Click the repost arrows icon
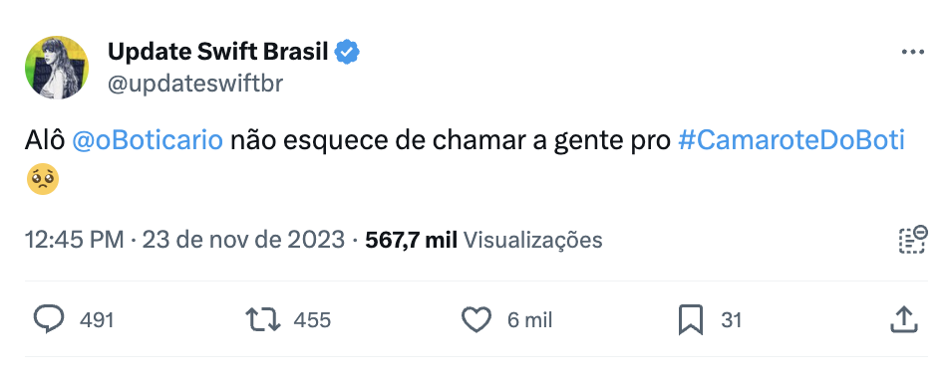The height and width of the screenshot is (374, 951). pyautogui.click(x=262, y=319)
